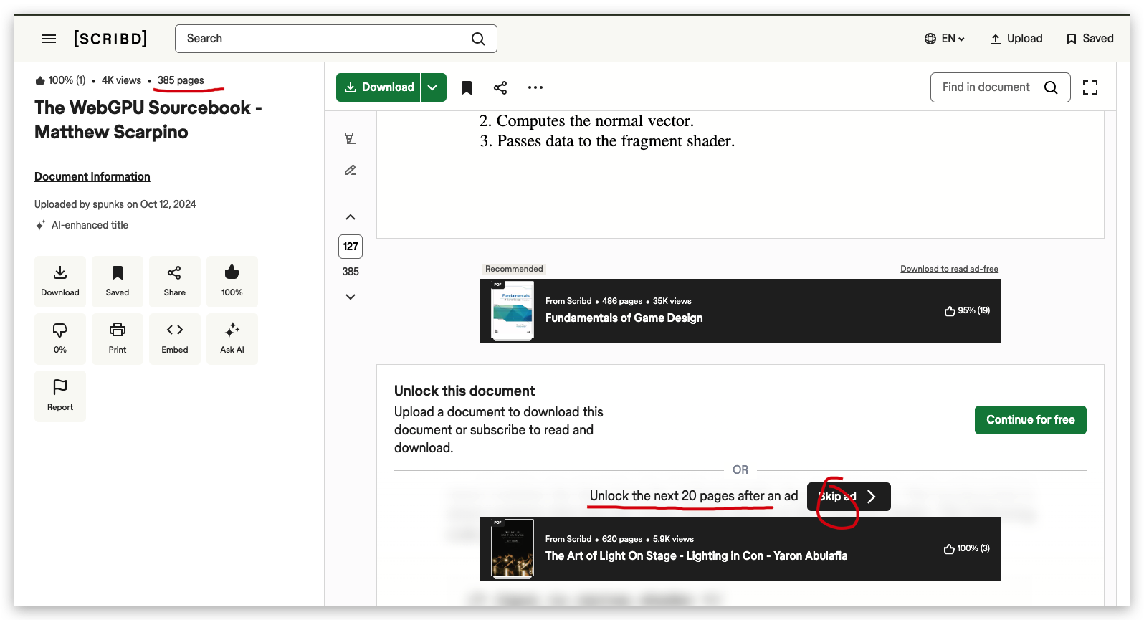Click the Find in document magnifier icon

click(1051, 87)
